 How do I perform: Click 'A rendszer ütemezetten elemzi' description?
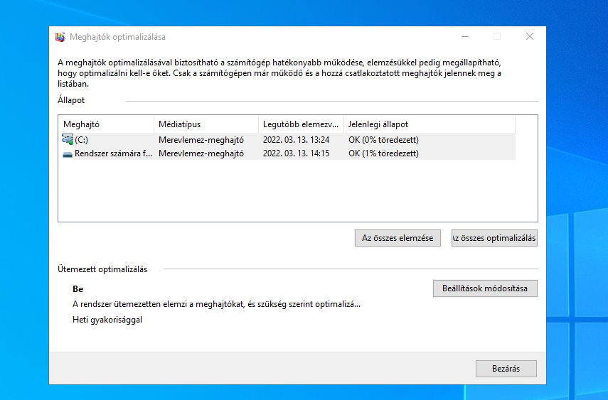(x=216, y=304)
